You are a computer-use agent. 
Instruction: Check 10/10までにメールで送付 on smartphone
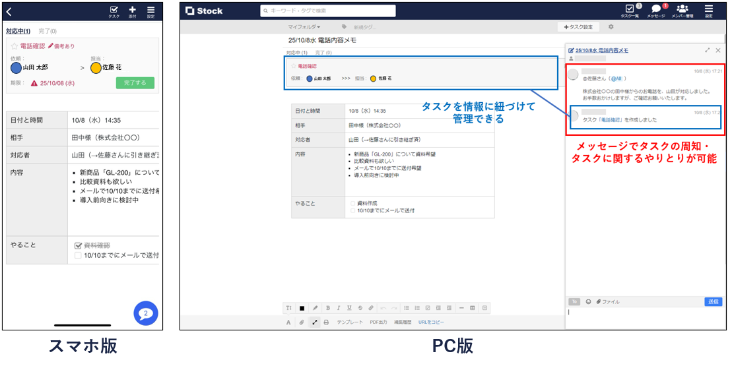[x=78, y=255]
